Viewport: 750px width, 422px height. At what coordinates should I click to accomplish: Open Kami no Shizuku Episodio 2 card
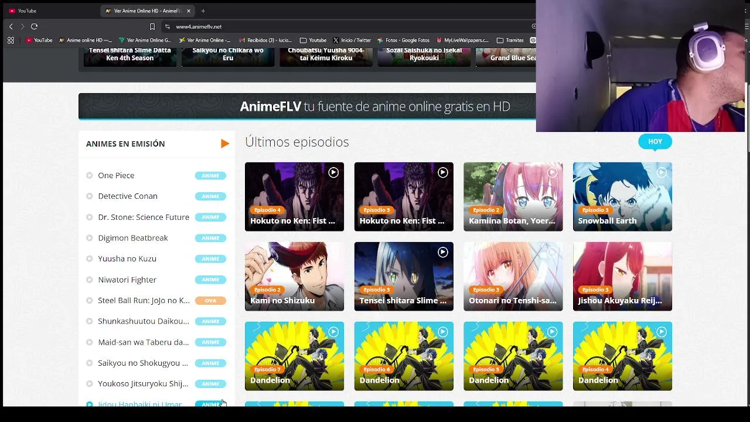pos(294,277)
